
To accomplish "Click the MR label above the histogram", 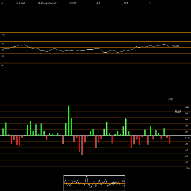I will pyautogui.click(x=170, y=99).
